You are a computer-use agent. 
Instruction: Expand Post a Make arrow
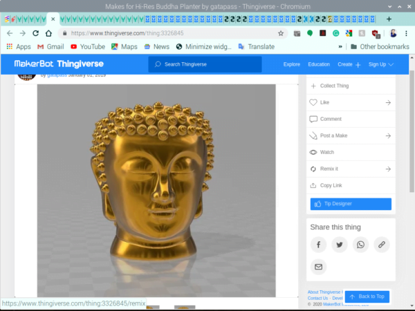pos(388,135)
